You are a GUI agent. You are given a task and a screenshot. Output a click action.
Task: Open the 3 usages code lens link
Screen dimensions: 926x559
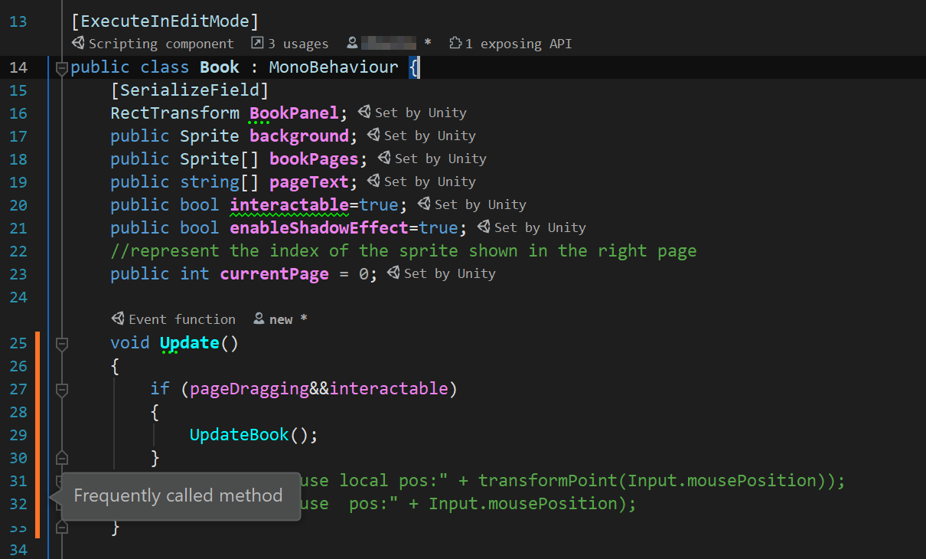(x=290, y=44)
